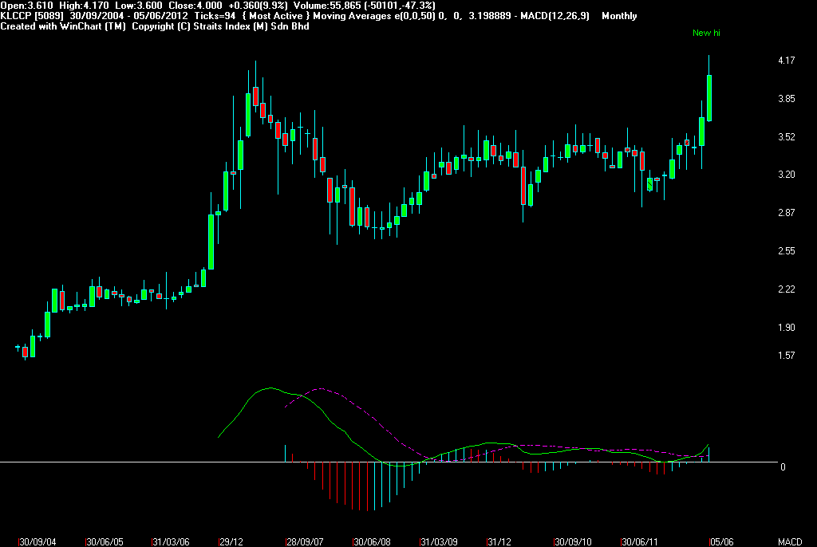Click the 3.85 price axis label

click(786, 99)
